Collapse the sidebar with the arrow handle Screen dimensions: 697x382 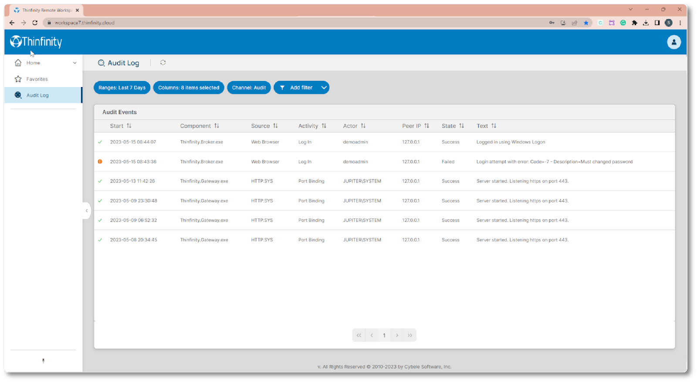(x=87, y=211)
